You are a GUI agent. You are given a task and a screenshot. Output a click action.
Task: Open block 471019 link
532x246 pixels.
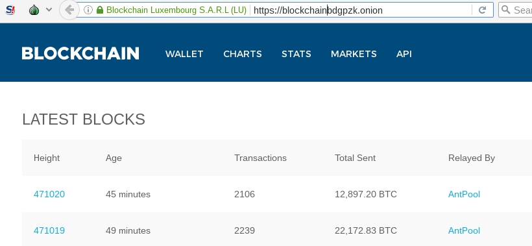(49, 230)
